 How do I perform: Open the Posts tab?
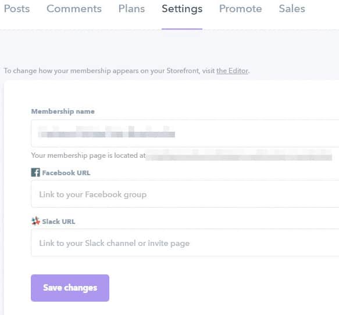[17, 9]
